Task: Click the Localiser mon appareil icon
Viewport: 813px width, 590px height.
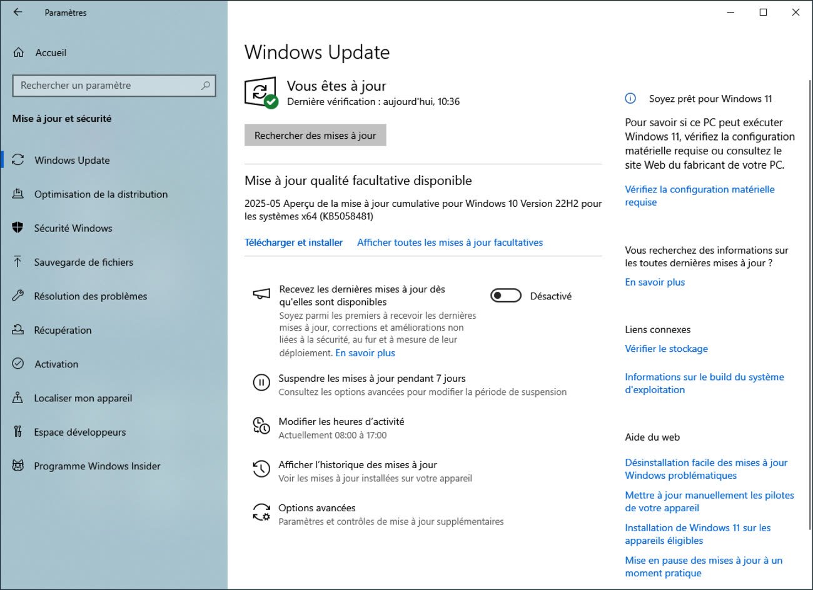Action: pyautogui.click(x=18, y=397)
